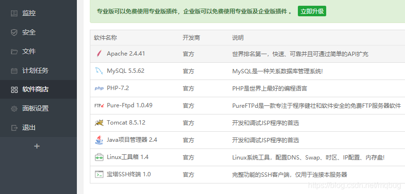Click the Java coffee cup icon
The height and width of the screenshot is (194, 405).
click(99, 140)
